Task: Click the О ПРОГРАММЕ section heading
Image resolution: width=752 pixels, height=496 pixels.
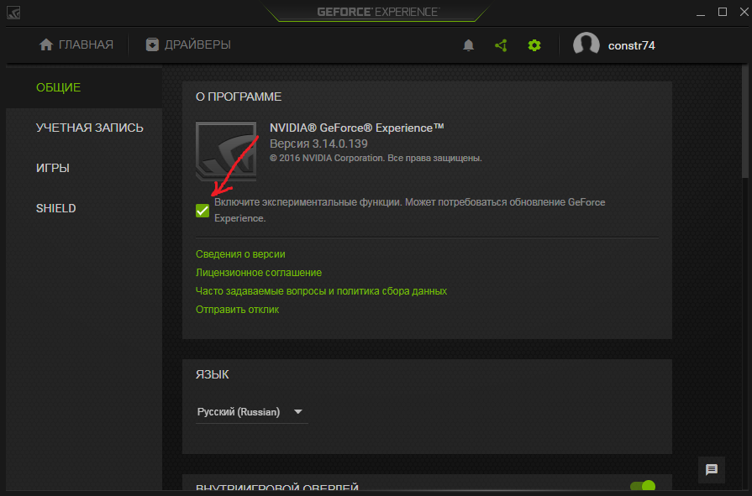Action: pos(239,97)
